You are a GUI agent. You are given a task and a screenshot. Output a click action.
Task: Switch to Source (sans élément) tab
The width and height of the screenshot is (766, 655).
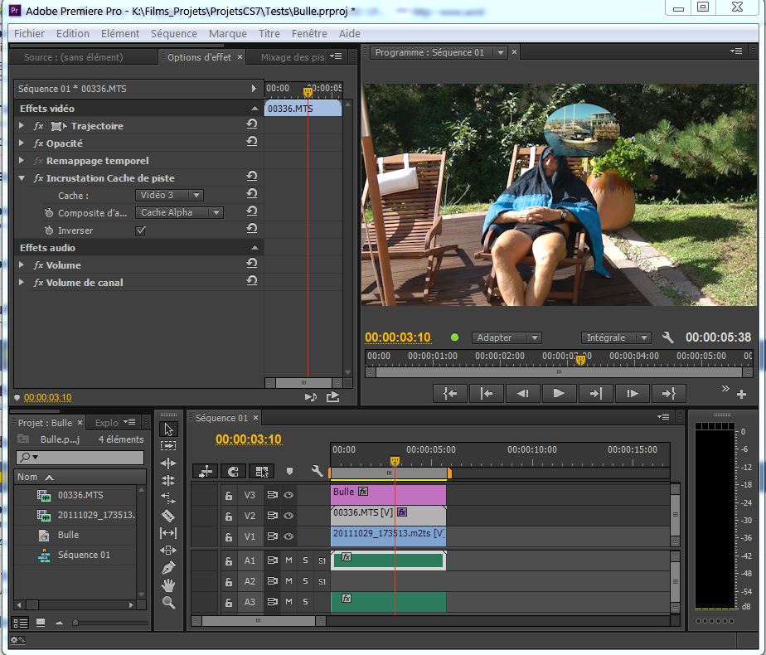point(74,57)
